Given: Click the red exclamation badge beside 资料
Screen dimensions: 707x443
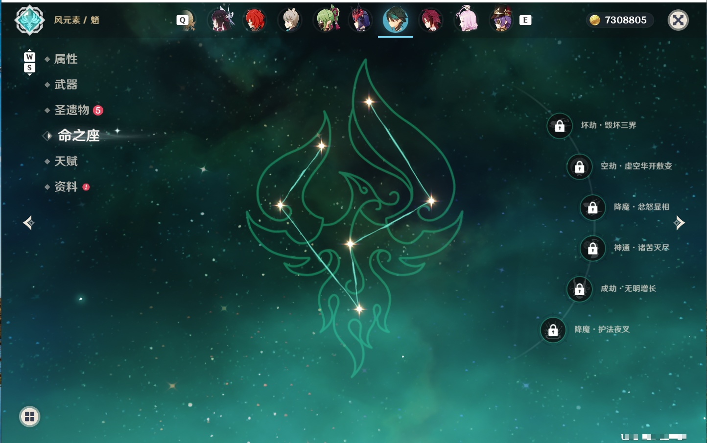Looking at the screenshot, I should point(86,187).
